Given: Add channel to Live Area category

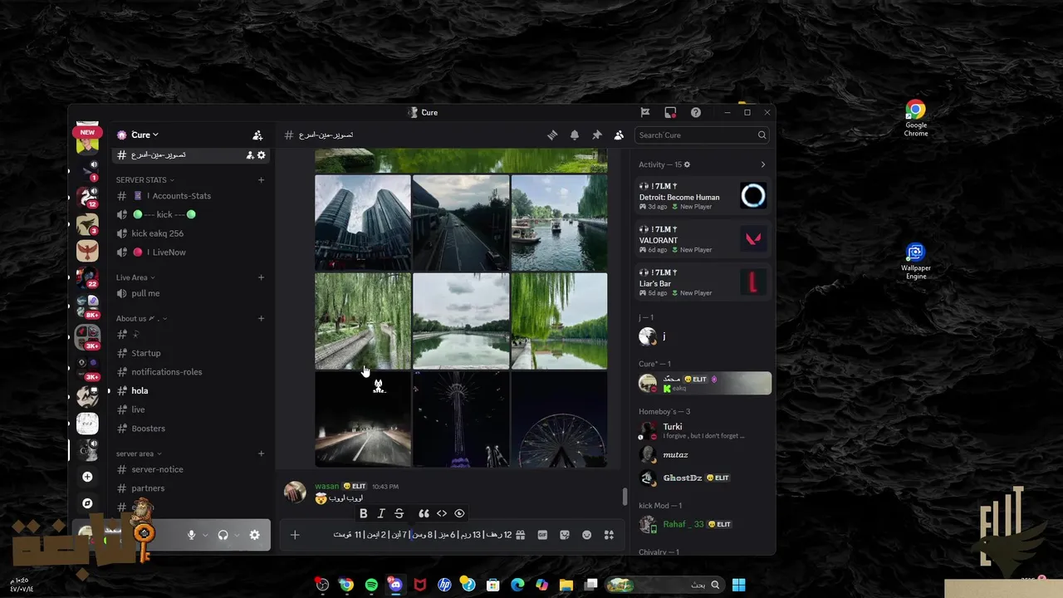Looking at the screenshot, I should click(261, 277).
